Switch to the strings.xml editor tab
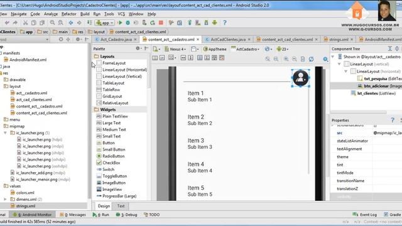 (x=339, y=40)
